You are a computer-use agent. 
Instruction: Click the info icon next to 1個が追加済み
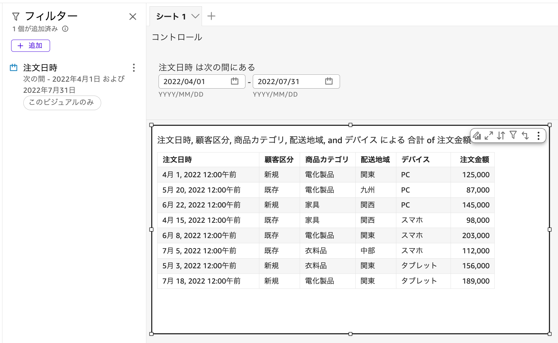tap(66, 29)
